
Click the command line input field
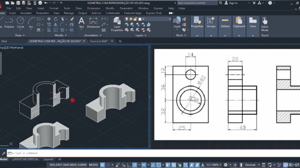(x=153, y=153)
